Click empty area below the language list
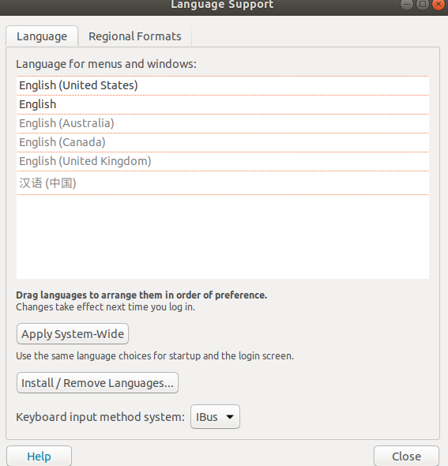 tap(222, 237)
